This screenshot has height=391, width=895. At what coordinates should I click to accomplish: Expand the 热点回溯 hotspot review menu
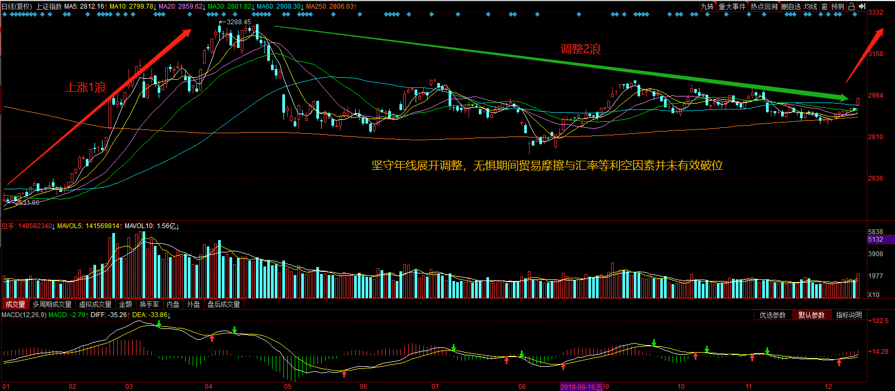[764, 6]
